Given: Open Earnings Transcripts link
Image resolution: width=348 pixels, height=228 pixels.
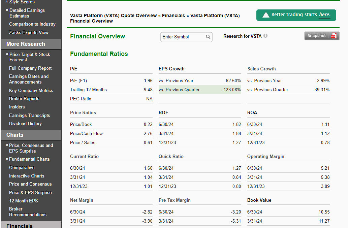Looking at the screenshot, I should click(x=30, y=115).
